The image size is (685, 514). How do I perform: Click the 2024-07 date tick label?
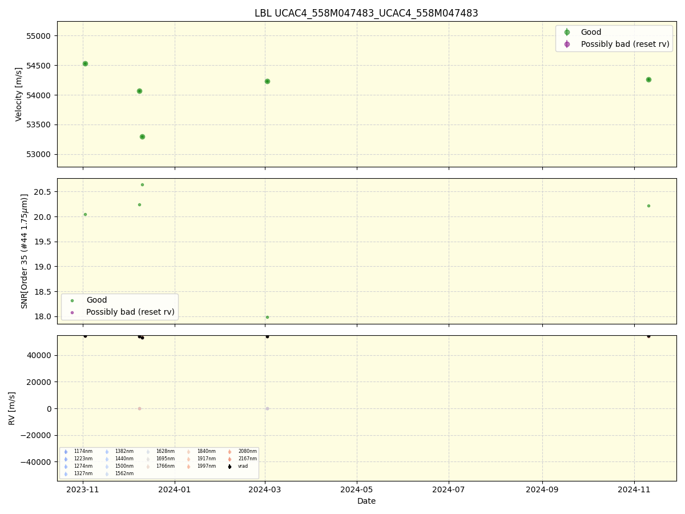pos(449,488)
